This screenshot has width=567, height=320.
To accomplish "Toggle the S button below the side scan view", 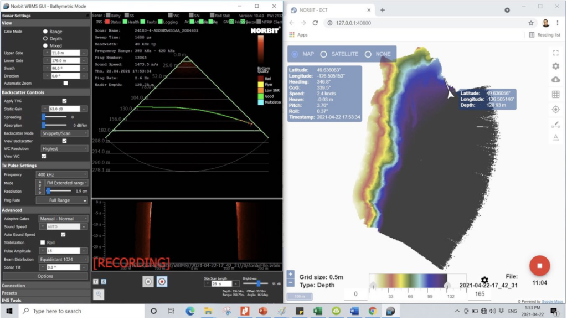I will coord(104,281).
